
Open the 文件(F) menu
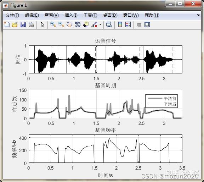click(12, 15)
